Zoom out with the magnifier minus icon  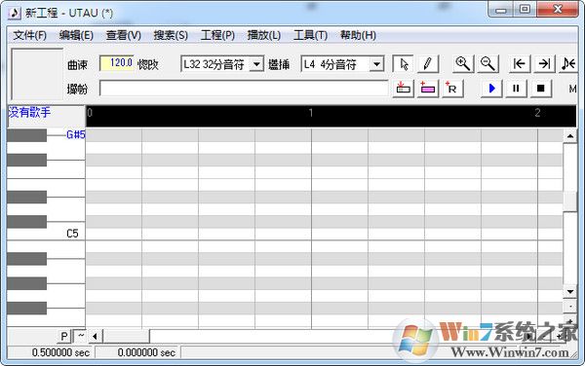tap(487, 64)
